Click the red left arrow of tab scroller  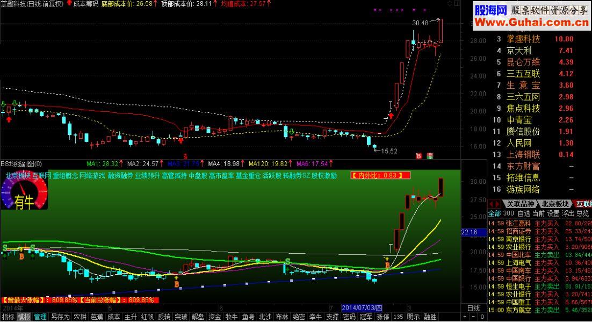[x=491, y=204]
